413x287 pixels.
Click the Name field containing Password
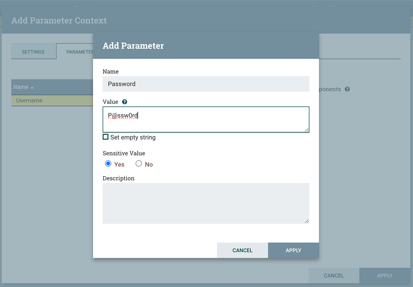coord(205,84)
